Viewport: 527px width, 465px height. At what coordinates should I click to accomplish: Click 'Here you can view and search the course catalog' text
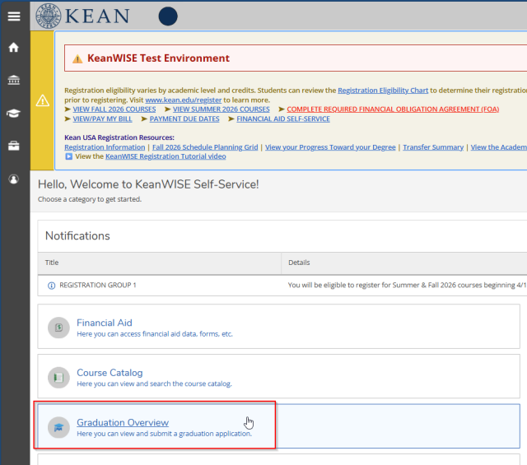154,384
